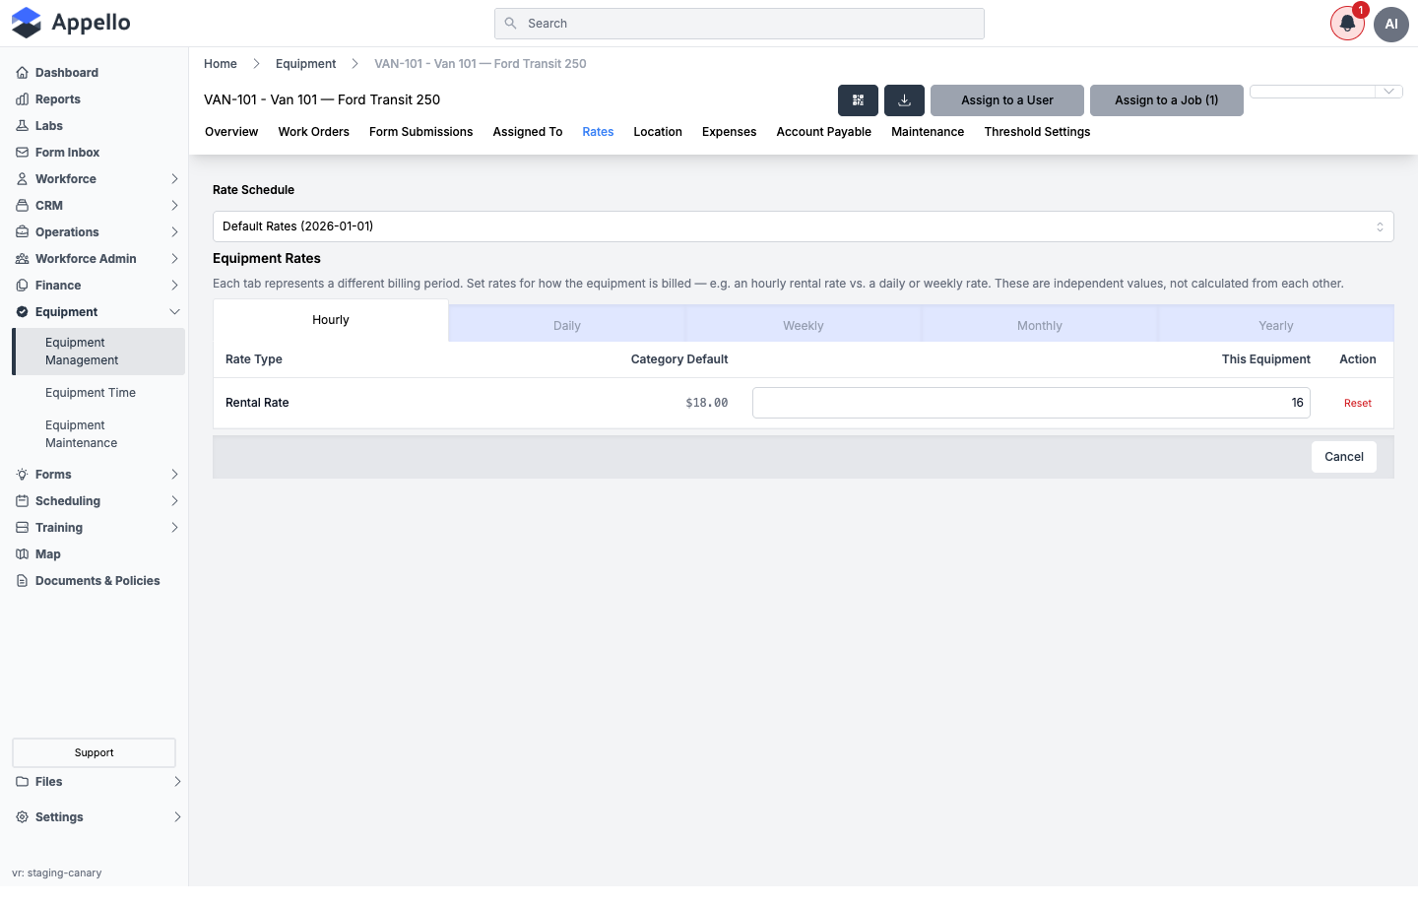Open the Threshold Settings tab
Screen dimensions: 1418x904
point(1037,132)
